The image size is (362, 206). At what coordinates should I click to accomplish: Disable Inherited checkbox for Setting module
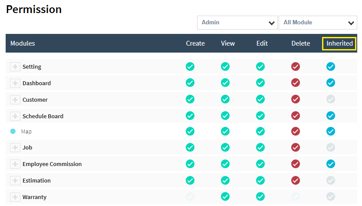pyautogui.click(x=331, y=66)
